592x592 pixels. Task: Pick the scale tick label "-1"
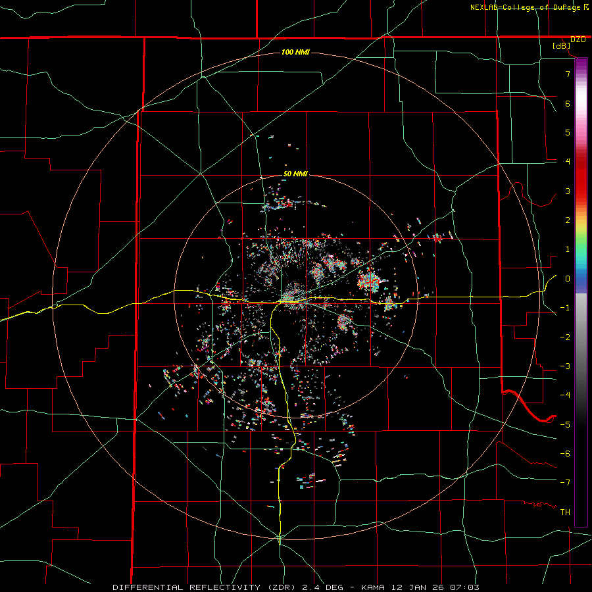tap(565, 308)
